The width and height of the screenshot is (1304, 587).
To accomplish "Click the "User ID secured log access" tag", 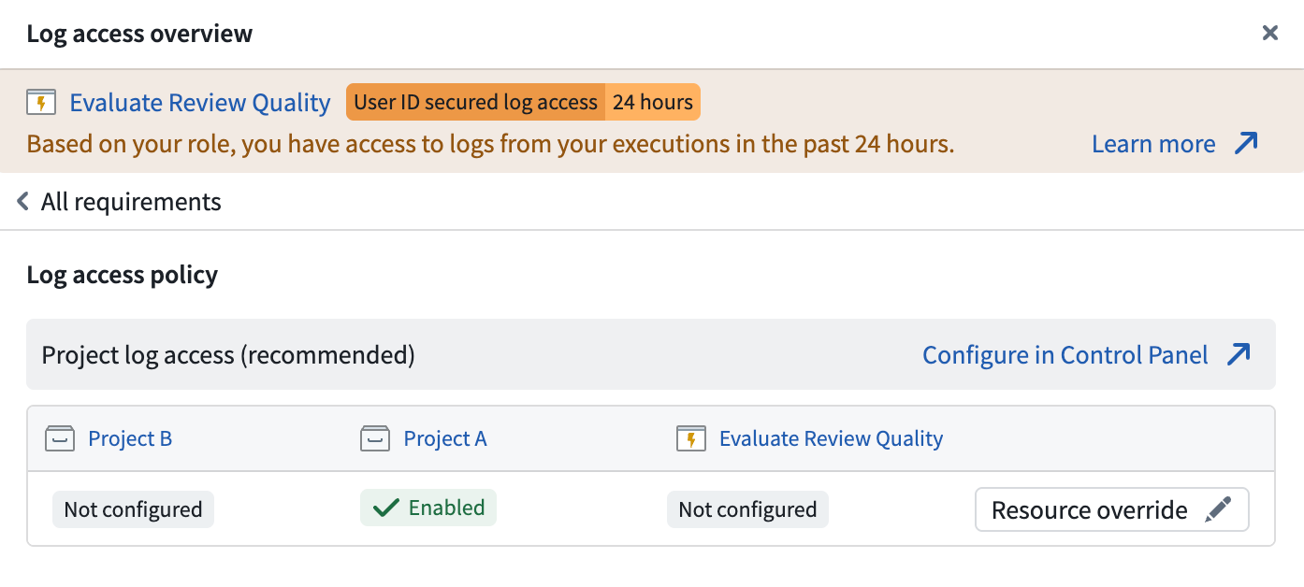I will pyautogui.click(x=475, y=103).
